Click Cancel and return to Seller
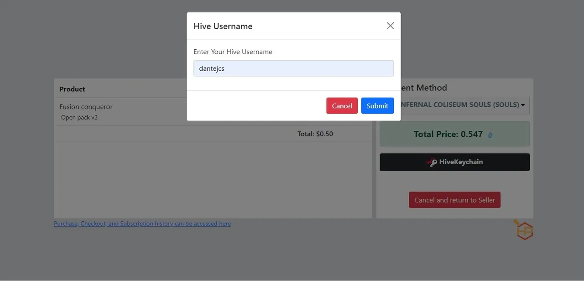 pos(454,200)
